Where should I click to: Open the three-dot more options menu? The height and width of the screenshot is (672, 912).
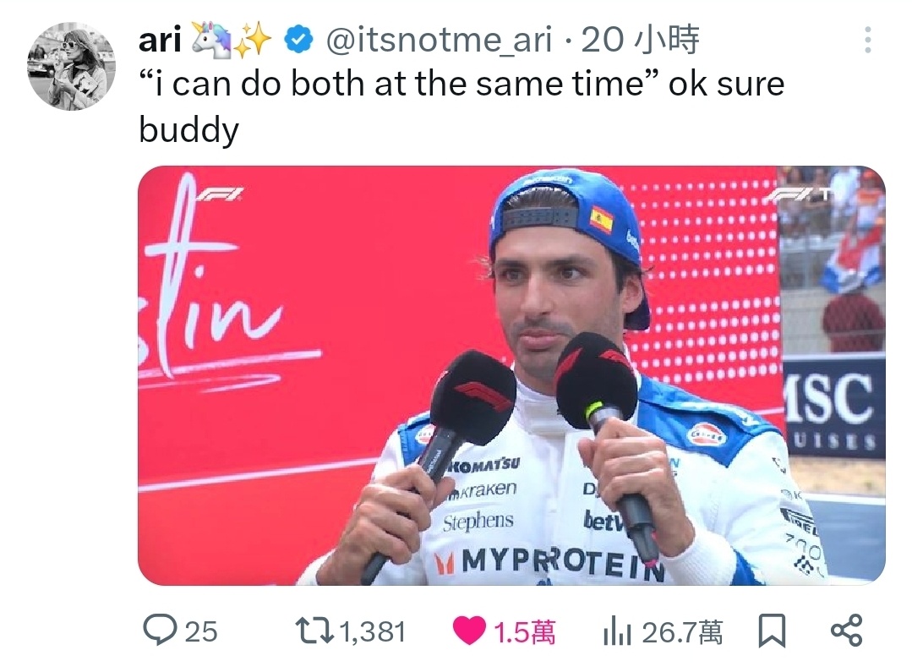[x=867, y=40]
